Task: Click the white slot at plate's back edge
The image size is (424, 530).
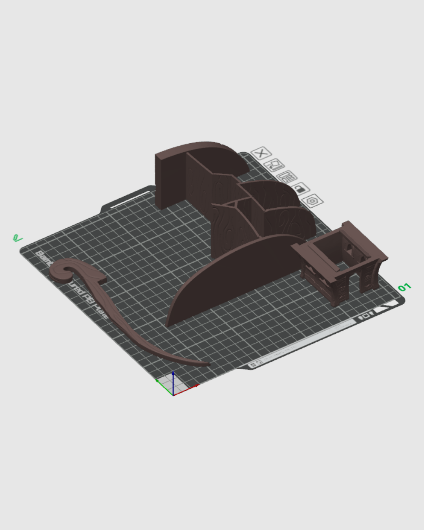Action: click(x=130, y=200)
